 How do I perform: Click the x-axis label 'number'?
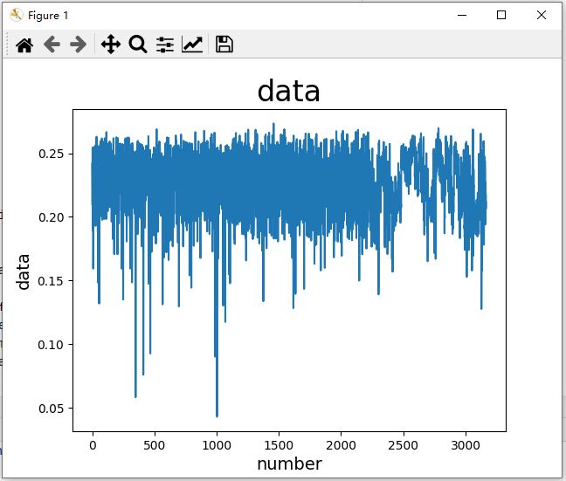click(289, 464)
